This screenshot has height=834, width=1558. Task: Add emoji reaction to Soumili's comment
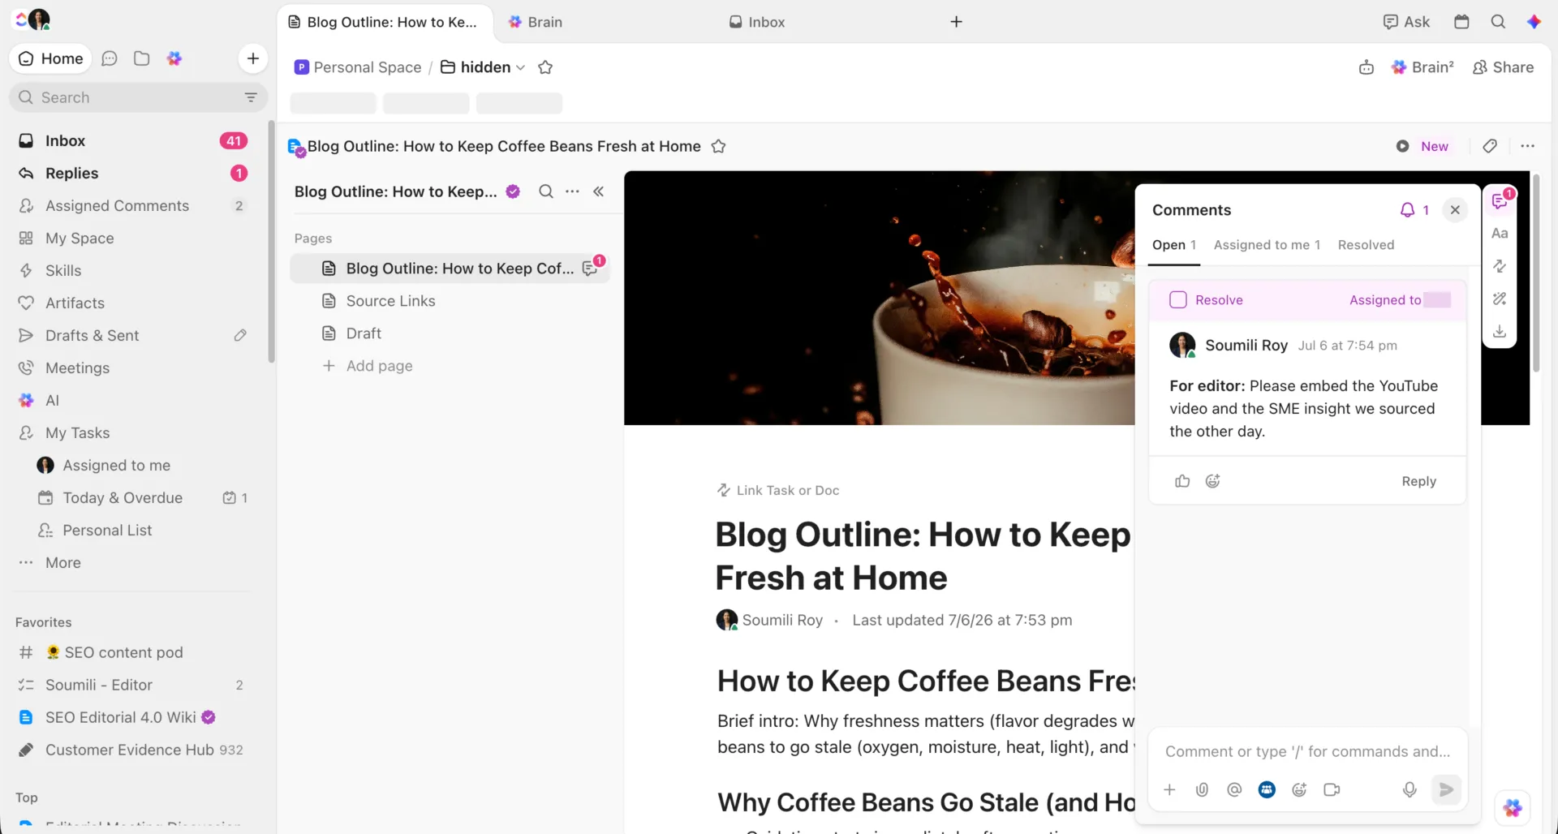1212,481
